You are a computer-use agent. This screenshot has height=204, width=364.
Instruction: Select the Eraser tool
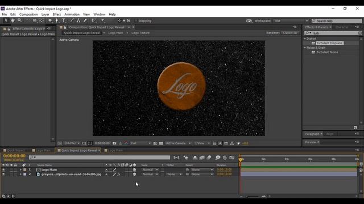click(85, 20)
